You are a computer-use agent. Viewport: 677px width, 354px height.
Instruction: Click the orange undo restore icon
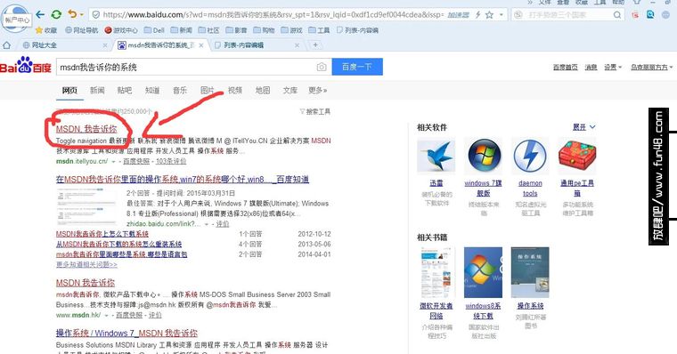(71, 14)
